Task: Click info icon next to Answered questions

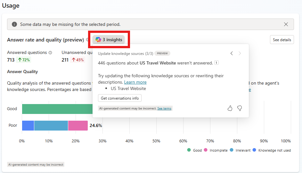Action: (50, 53)
